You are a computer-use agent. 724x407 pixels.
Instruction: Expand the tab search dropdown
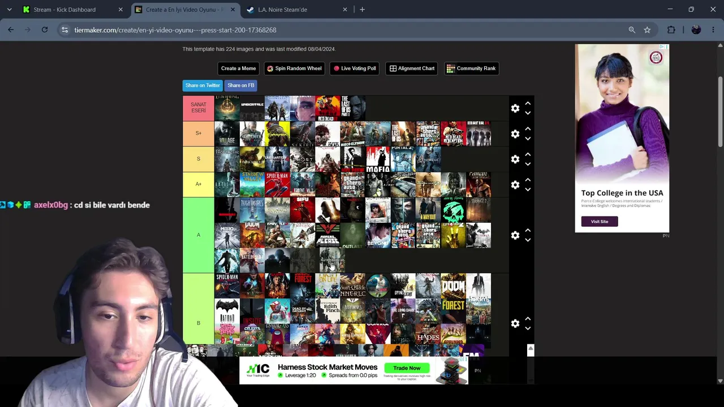tap(9, 10)
